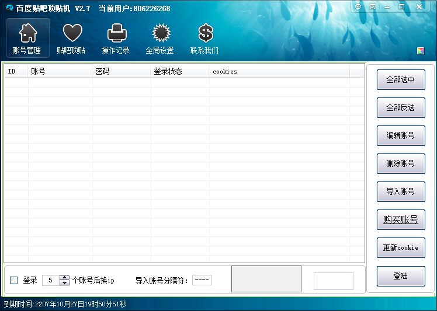437x311 pixels.
Task: Click the 当前用户:806226268 title text
Action: pyautogui.click(x=134, y=8)
